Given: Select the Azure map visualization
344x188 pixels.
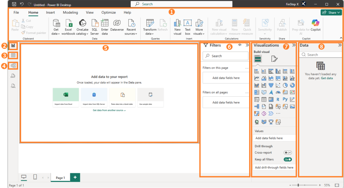Looking at the screenshot, I should click(x=271, y=92).
